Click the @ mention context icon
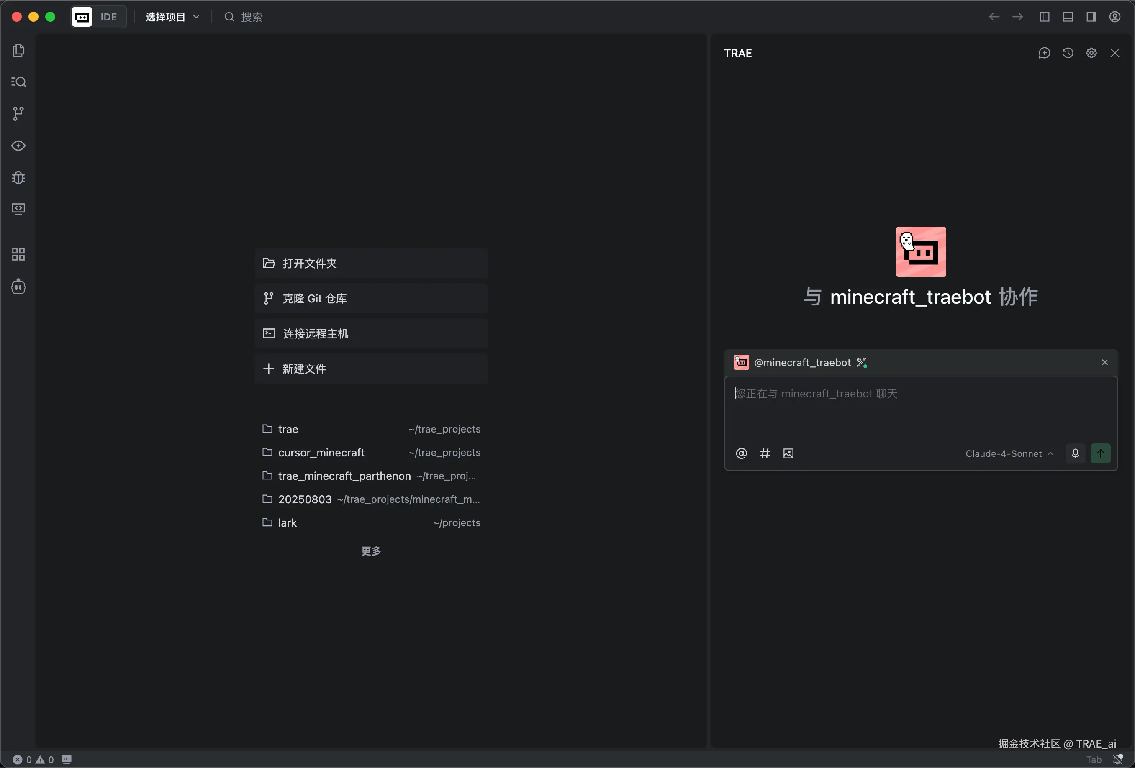 (741, 453)
